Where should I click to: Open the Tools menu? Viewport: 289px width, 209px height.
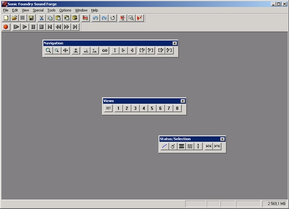pos(51,10)
